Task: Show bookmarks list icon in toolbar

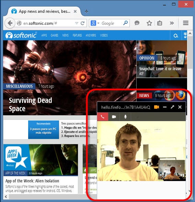Action: coord(160,23)
